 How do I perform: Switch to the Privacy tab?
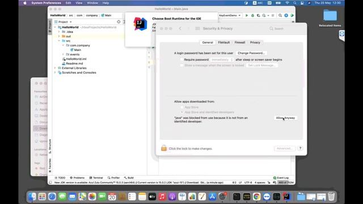point(255,42)
